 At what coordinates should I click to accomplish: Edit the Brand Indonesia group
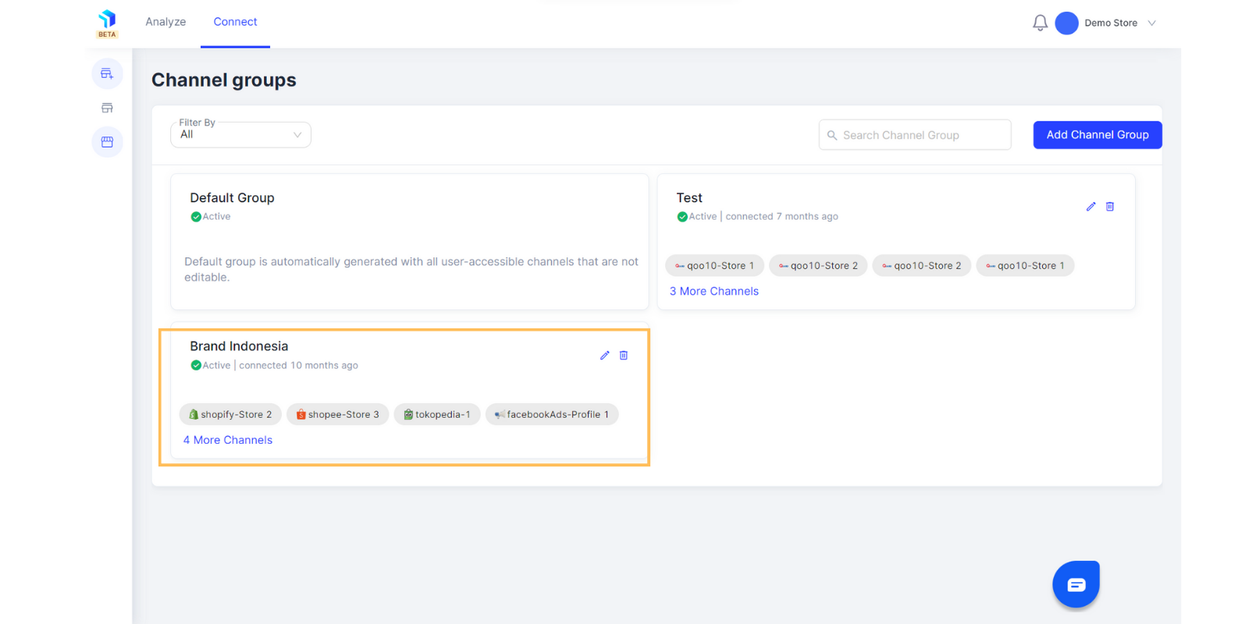(604, 356)
